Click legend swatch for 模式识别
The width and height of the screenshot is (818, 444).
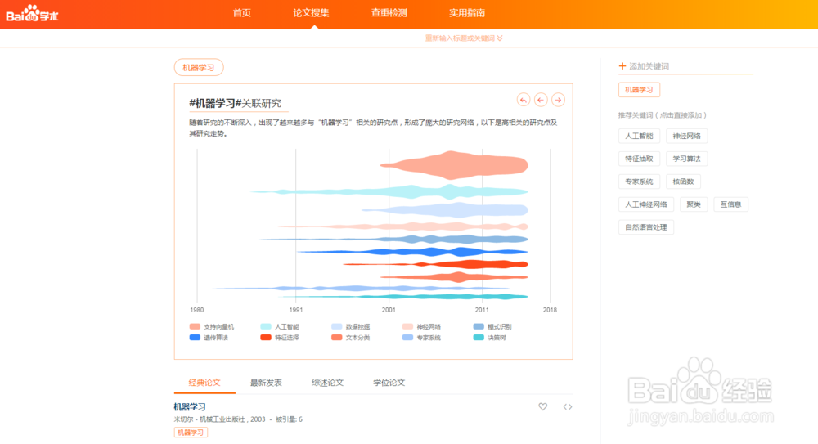pos(479,326)
